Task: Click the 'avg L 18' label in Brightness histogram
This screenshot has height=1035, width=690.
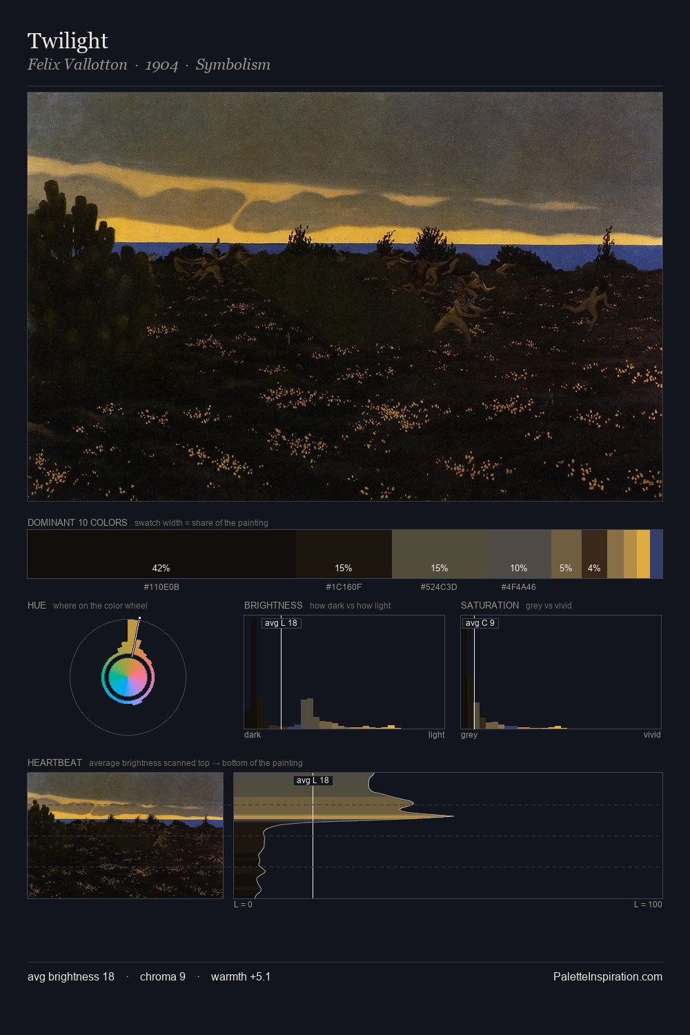Action: point(281,623)
